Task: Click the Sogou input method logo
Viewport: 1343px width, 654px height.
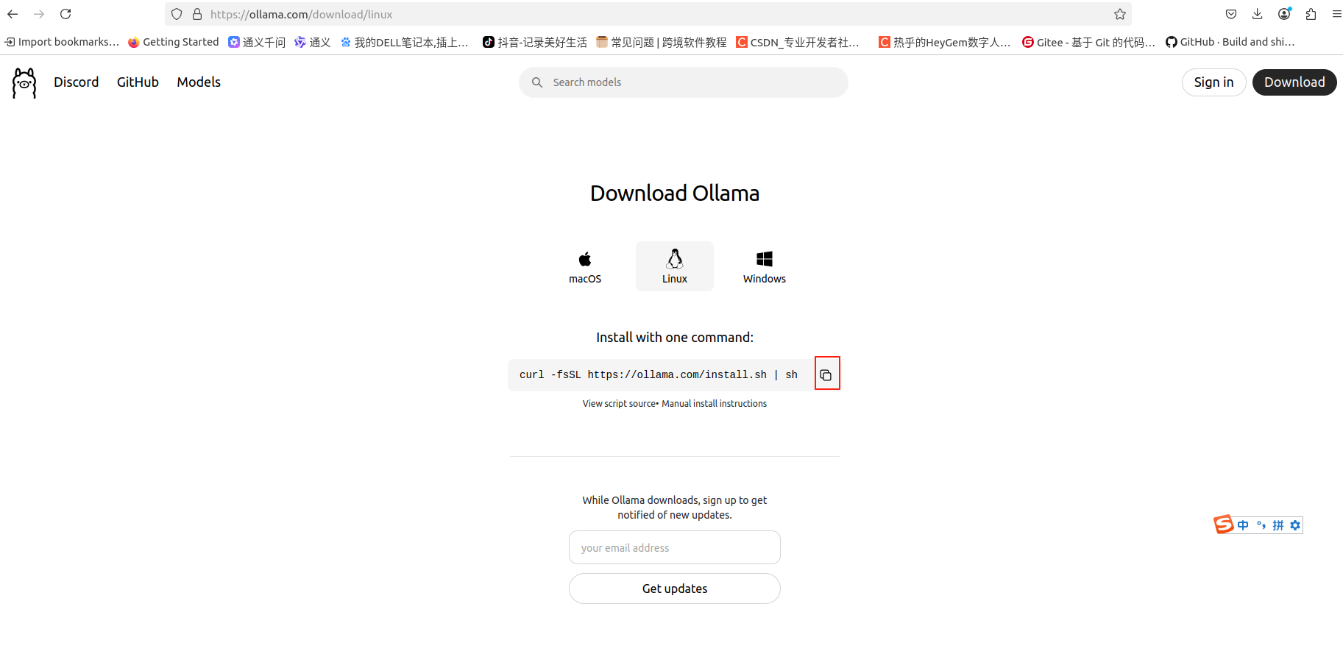Action: [x=1224, y=525]
